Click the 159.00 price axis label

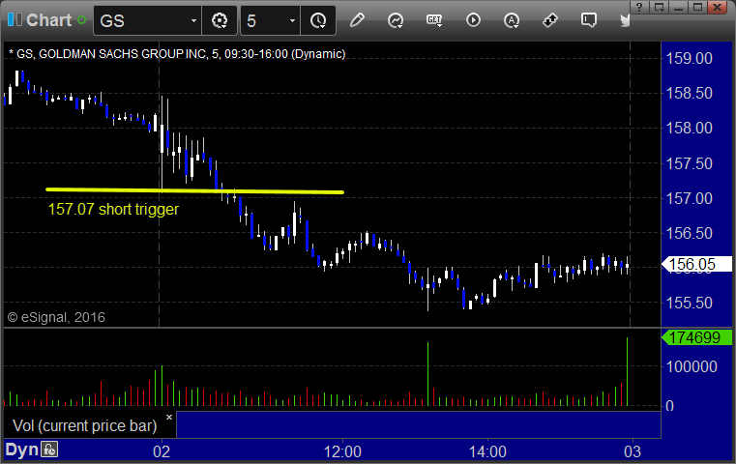click(x=689, y=58)
